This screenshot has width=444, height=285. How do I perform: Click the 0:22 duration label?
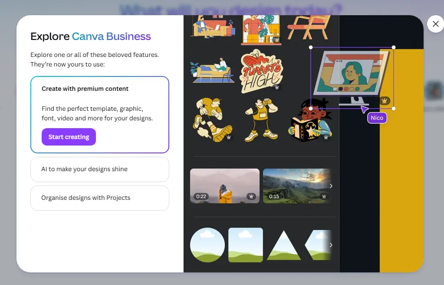(201, 196)
